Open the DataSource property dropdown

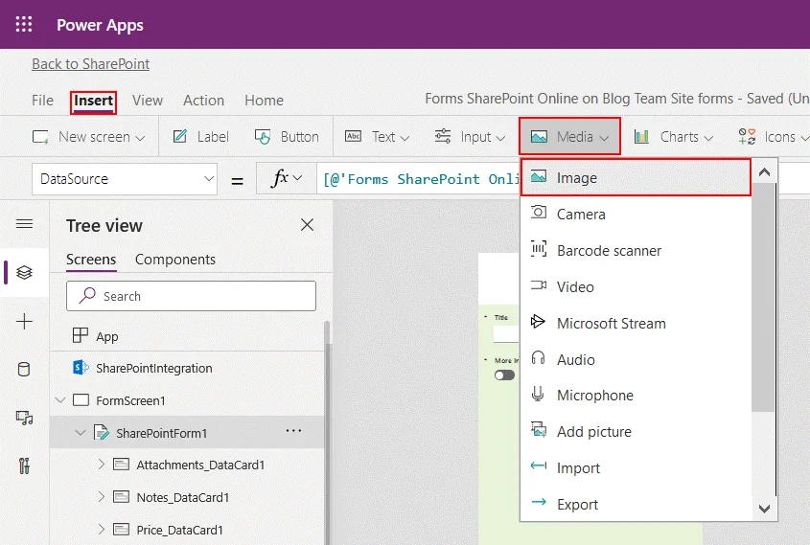click(x=126, y=179)
